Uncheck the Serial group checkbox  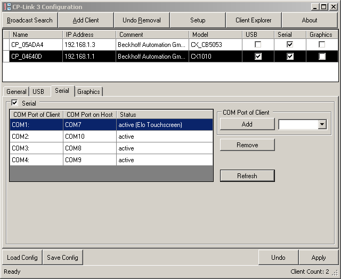(x=14, y=102)
